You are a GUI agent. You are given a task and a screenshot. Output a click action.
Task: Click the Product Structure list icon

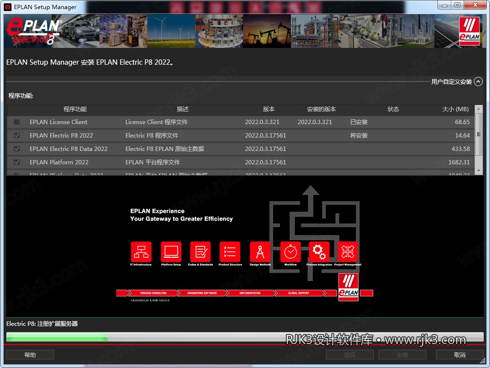coord(230,252)
